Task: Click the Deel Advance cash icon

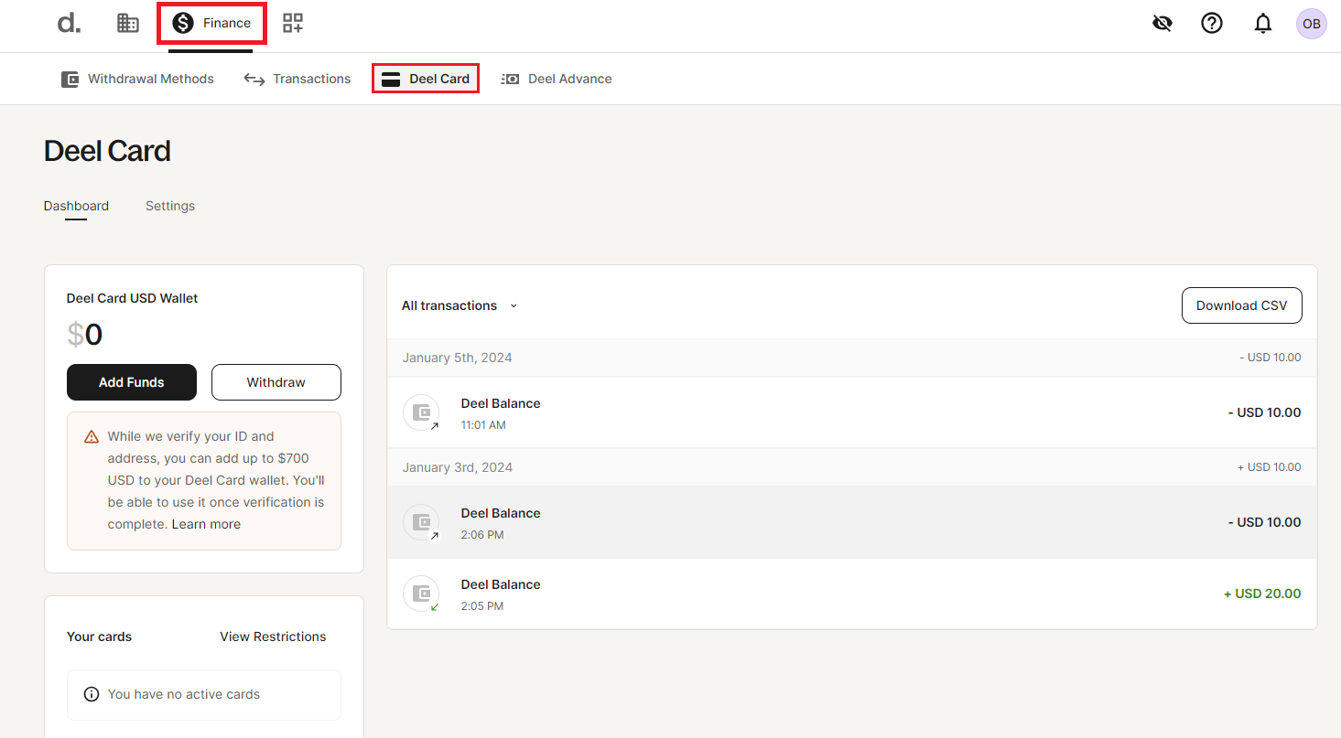Action: point(511,80)
